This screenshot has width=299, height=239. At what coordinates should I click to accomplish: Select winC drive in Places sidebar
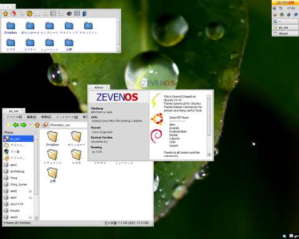(18, 165)
